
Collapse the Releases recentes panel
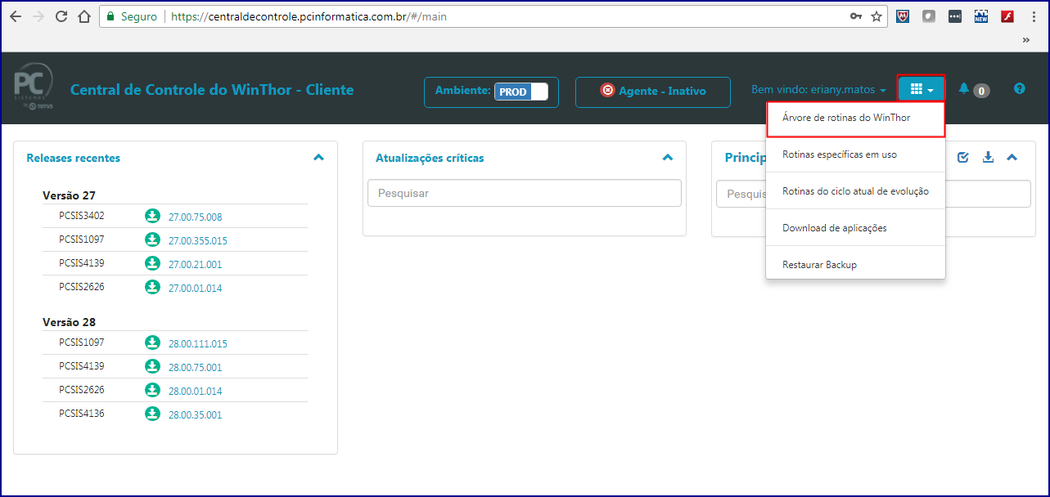(318, 157)
